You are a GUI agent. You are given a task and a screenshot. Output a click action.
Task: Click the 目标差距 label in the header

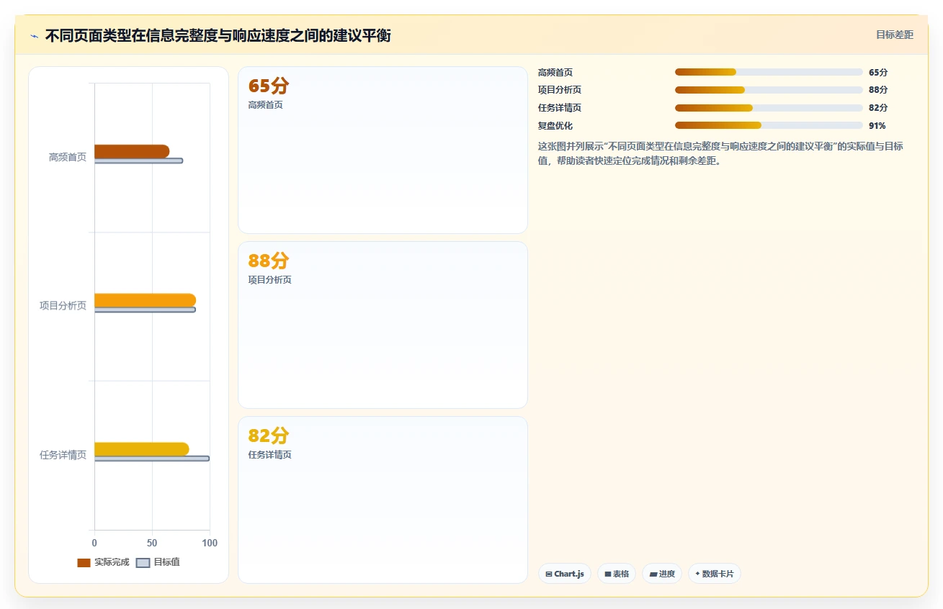tap(895, 35)
